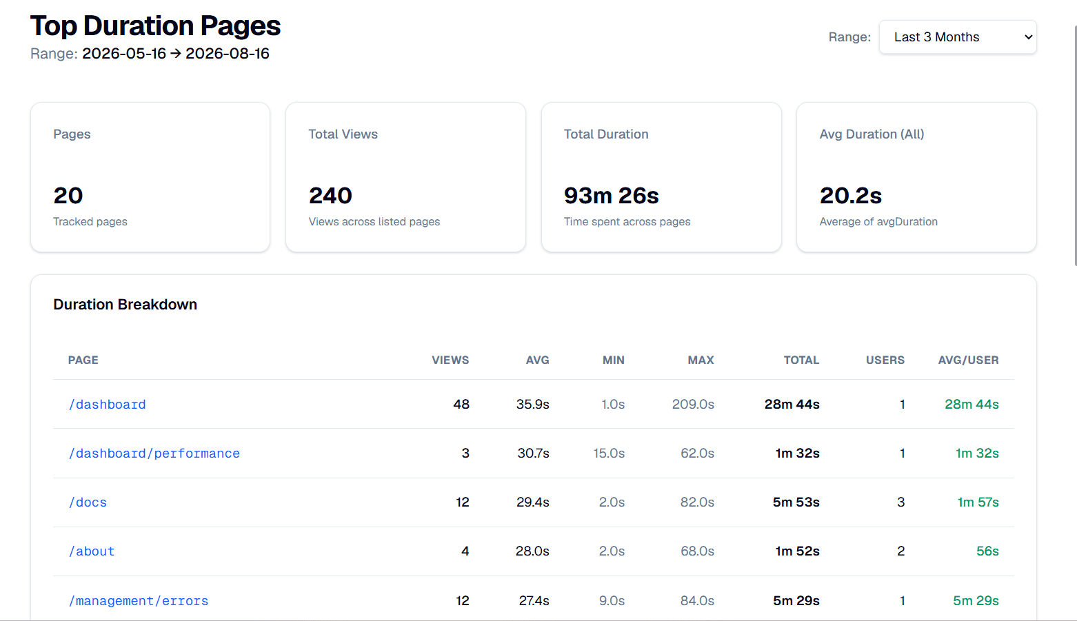Click the Average of avgDuration caption
This screenshot has width=1077, height=621.
[878, 222]
